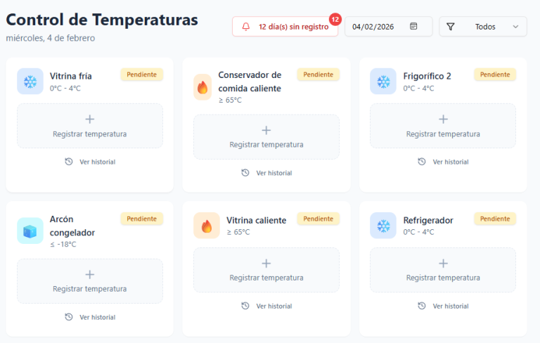Register temperature for Vitrina fría
Image resolution: width=540 pixels, height=343 pixels.
[x=90, y=126]
